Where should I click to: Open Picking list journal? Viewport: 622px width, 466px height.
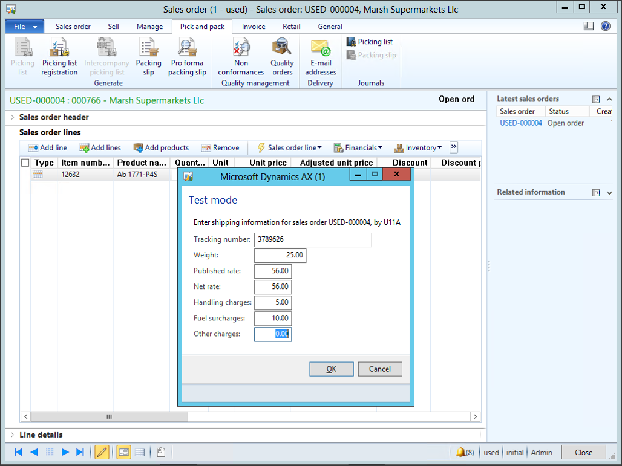point(370,42)
